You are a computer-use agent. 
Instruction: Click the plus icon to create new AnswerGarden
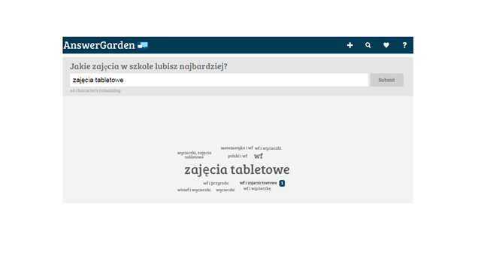coord(349,45)
